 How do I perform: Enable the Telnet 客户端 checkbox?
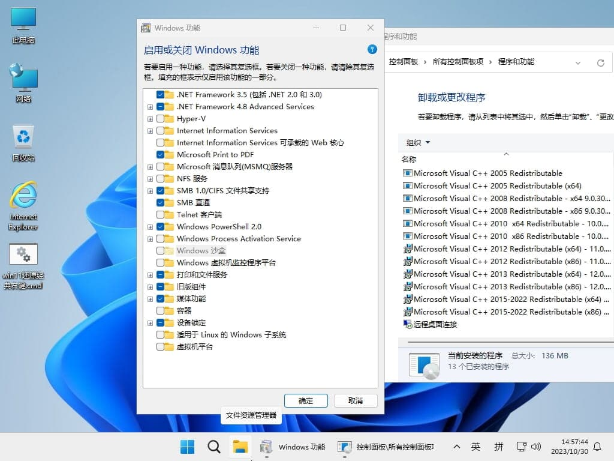(161, 214)
